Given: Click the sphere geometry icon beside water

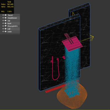Looking at the screenshot, I should [x=6, y=32].
